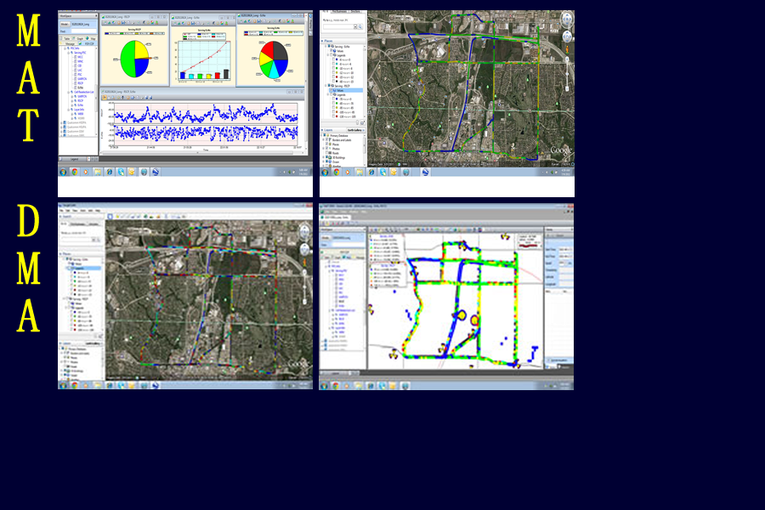Switch to the Map tab in WorkSpace
765x510 pixels.
(x=91, y=39)
